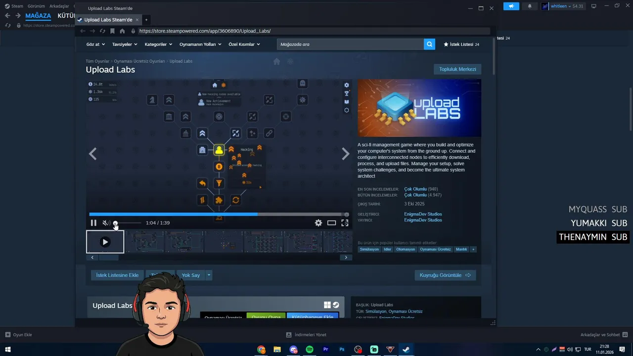Expand the Oynamanın Yolları dropdown
633x356 pixels.
200,44
